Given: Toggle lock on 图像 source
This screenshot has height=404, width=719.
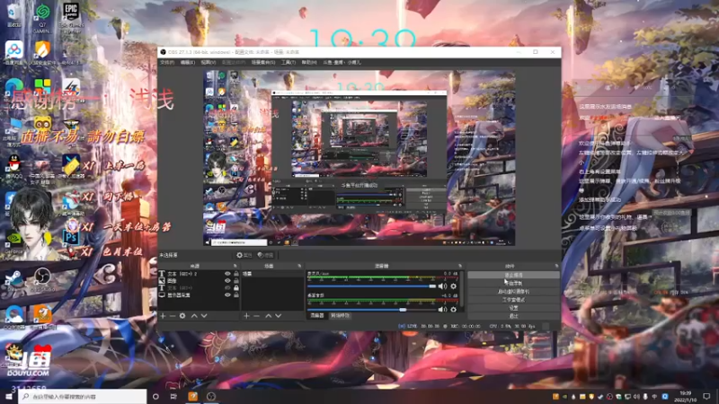Looking at the screenshot, I should [236, 281].
